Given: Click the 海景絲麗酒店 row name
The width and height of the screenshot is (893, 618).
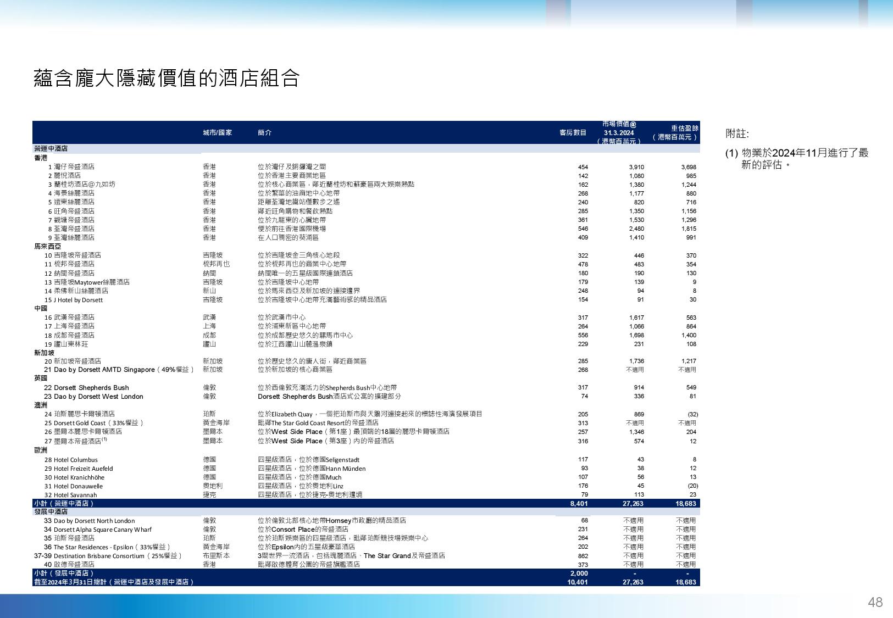Looking at the screenshot, I should pos(74,193).
